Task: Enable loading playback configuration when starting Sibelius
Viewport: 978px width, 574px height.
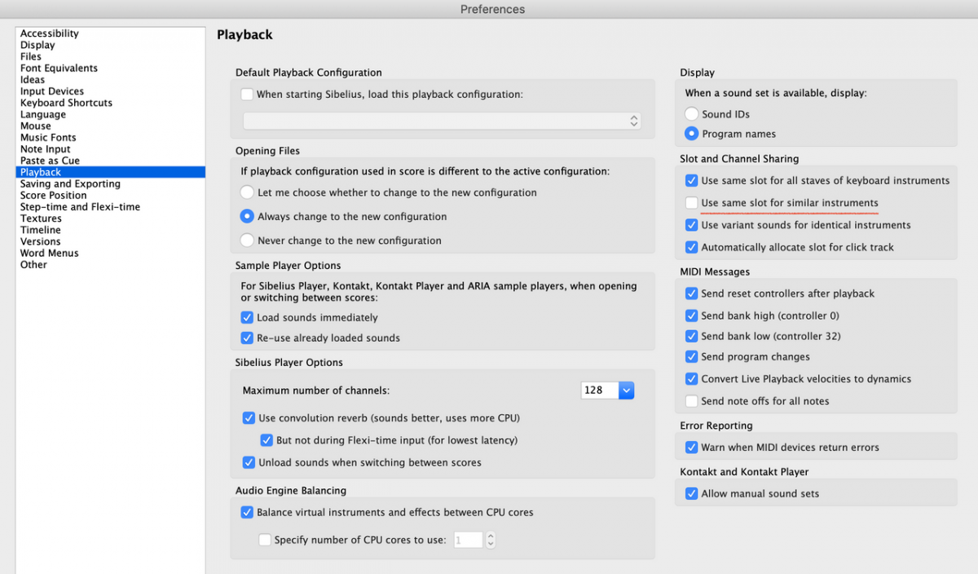Action: click(x=247, y=95)
